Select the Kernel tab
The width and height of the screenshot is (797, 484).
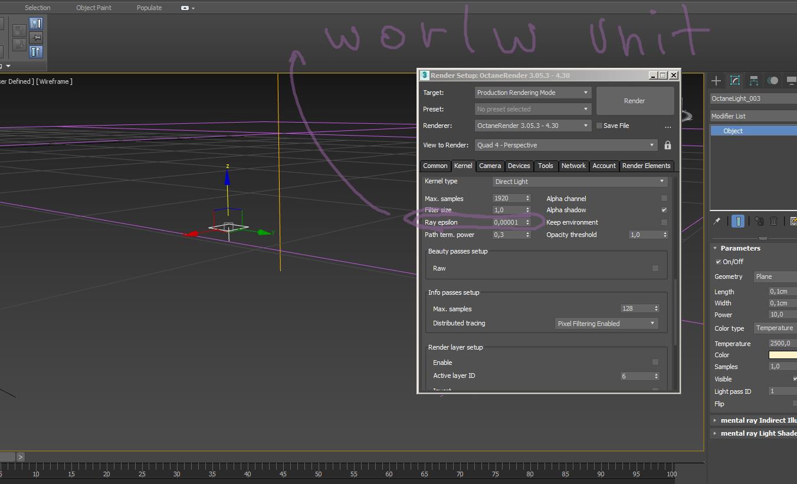coord(463,166)
